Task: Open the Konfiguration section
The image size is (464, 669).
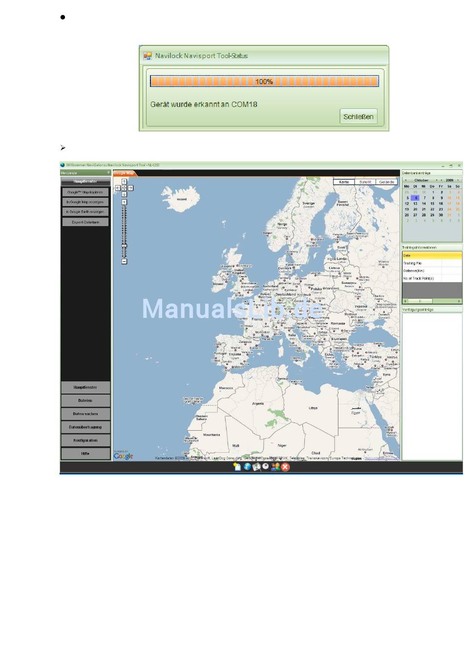Action: click(85, 440)
